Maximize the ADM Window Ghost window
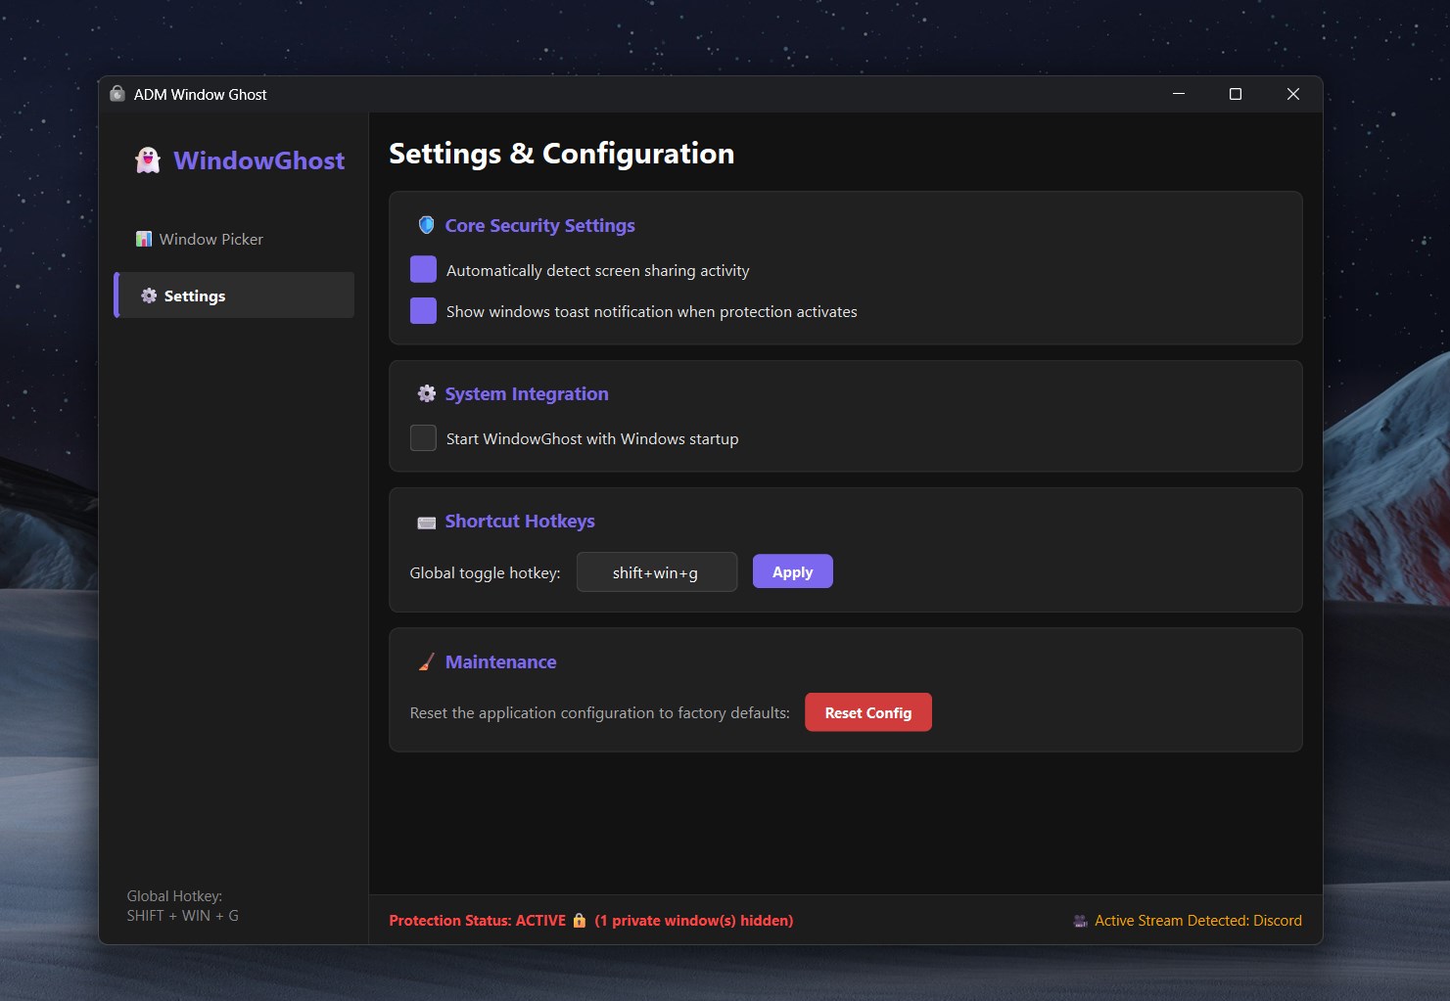Image resolution: width=1450 pixels, height=1001 pixels. click(x=1236, y=94)
